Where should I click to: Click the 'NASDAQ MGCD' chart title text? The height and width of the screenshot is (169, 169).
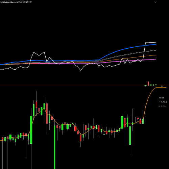click(24, 2)
